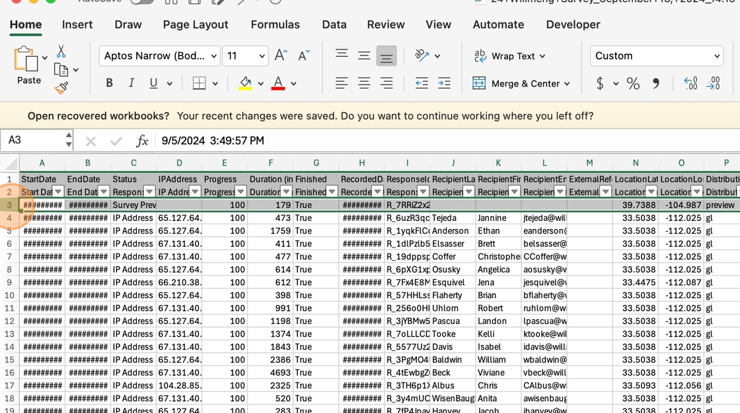Open the Duration column filter dropdown

pyautogui.click(x=287, y=192)
